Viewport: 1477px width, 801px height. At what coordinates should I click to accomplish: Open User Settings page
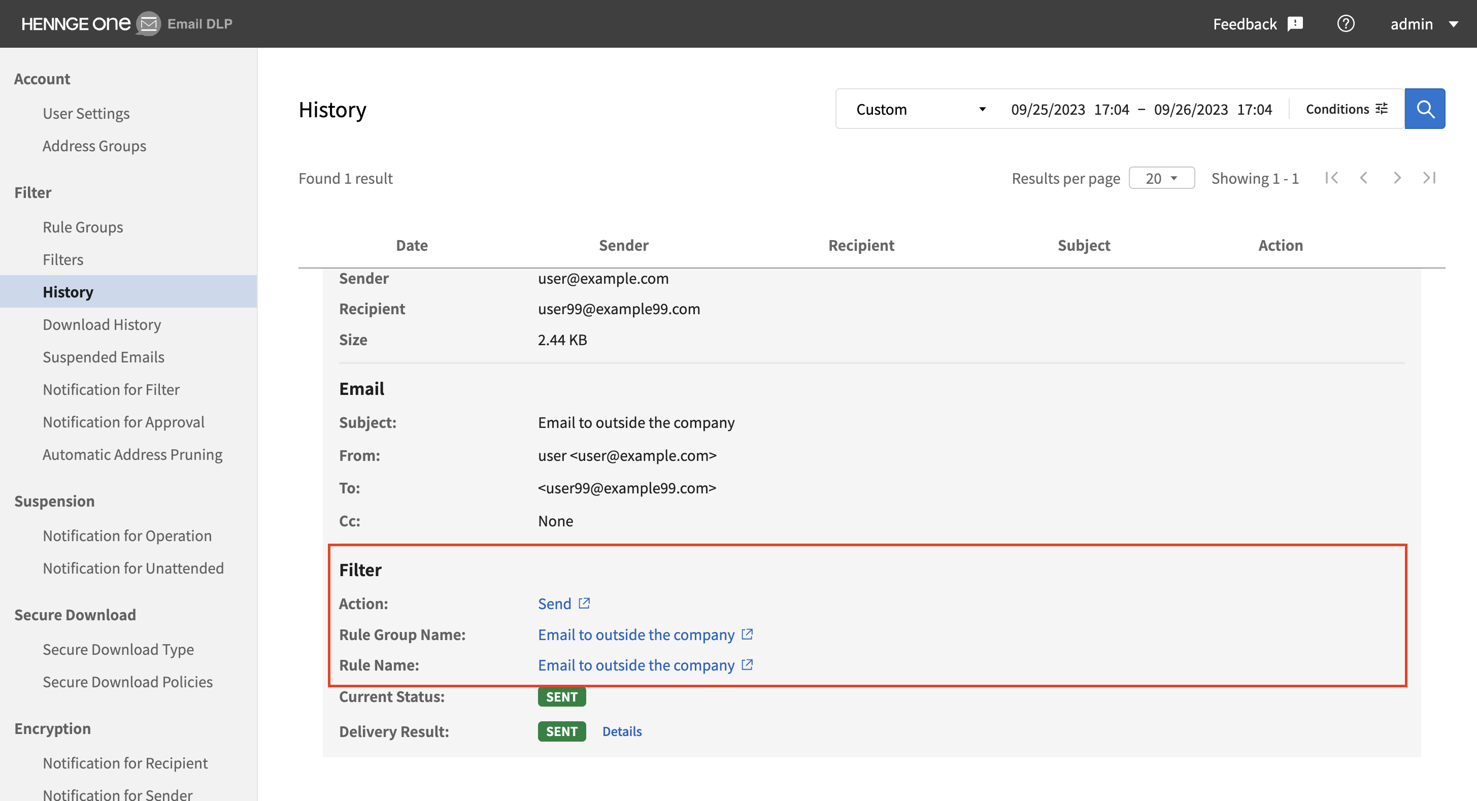point(86,113)
